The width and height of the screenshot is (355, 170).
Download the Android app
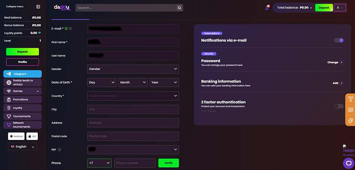coord(16,136)
